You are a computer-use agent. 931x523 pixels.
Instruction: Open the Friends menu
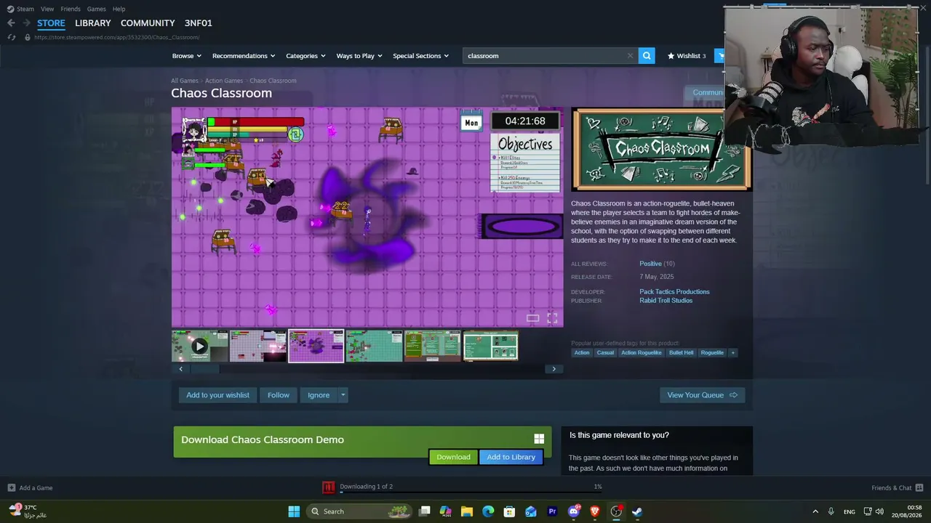(x=71, y=9)
